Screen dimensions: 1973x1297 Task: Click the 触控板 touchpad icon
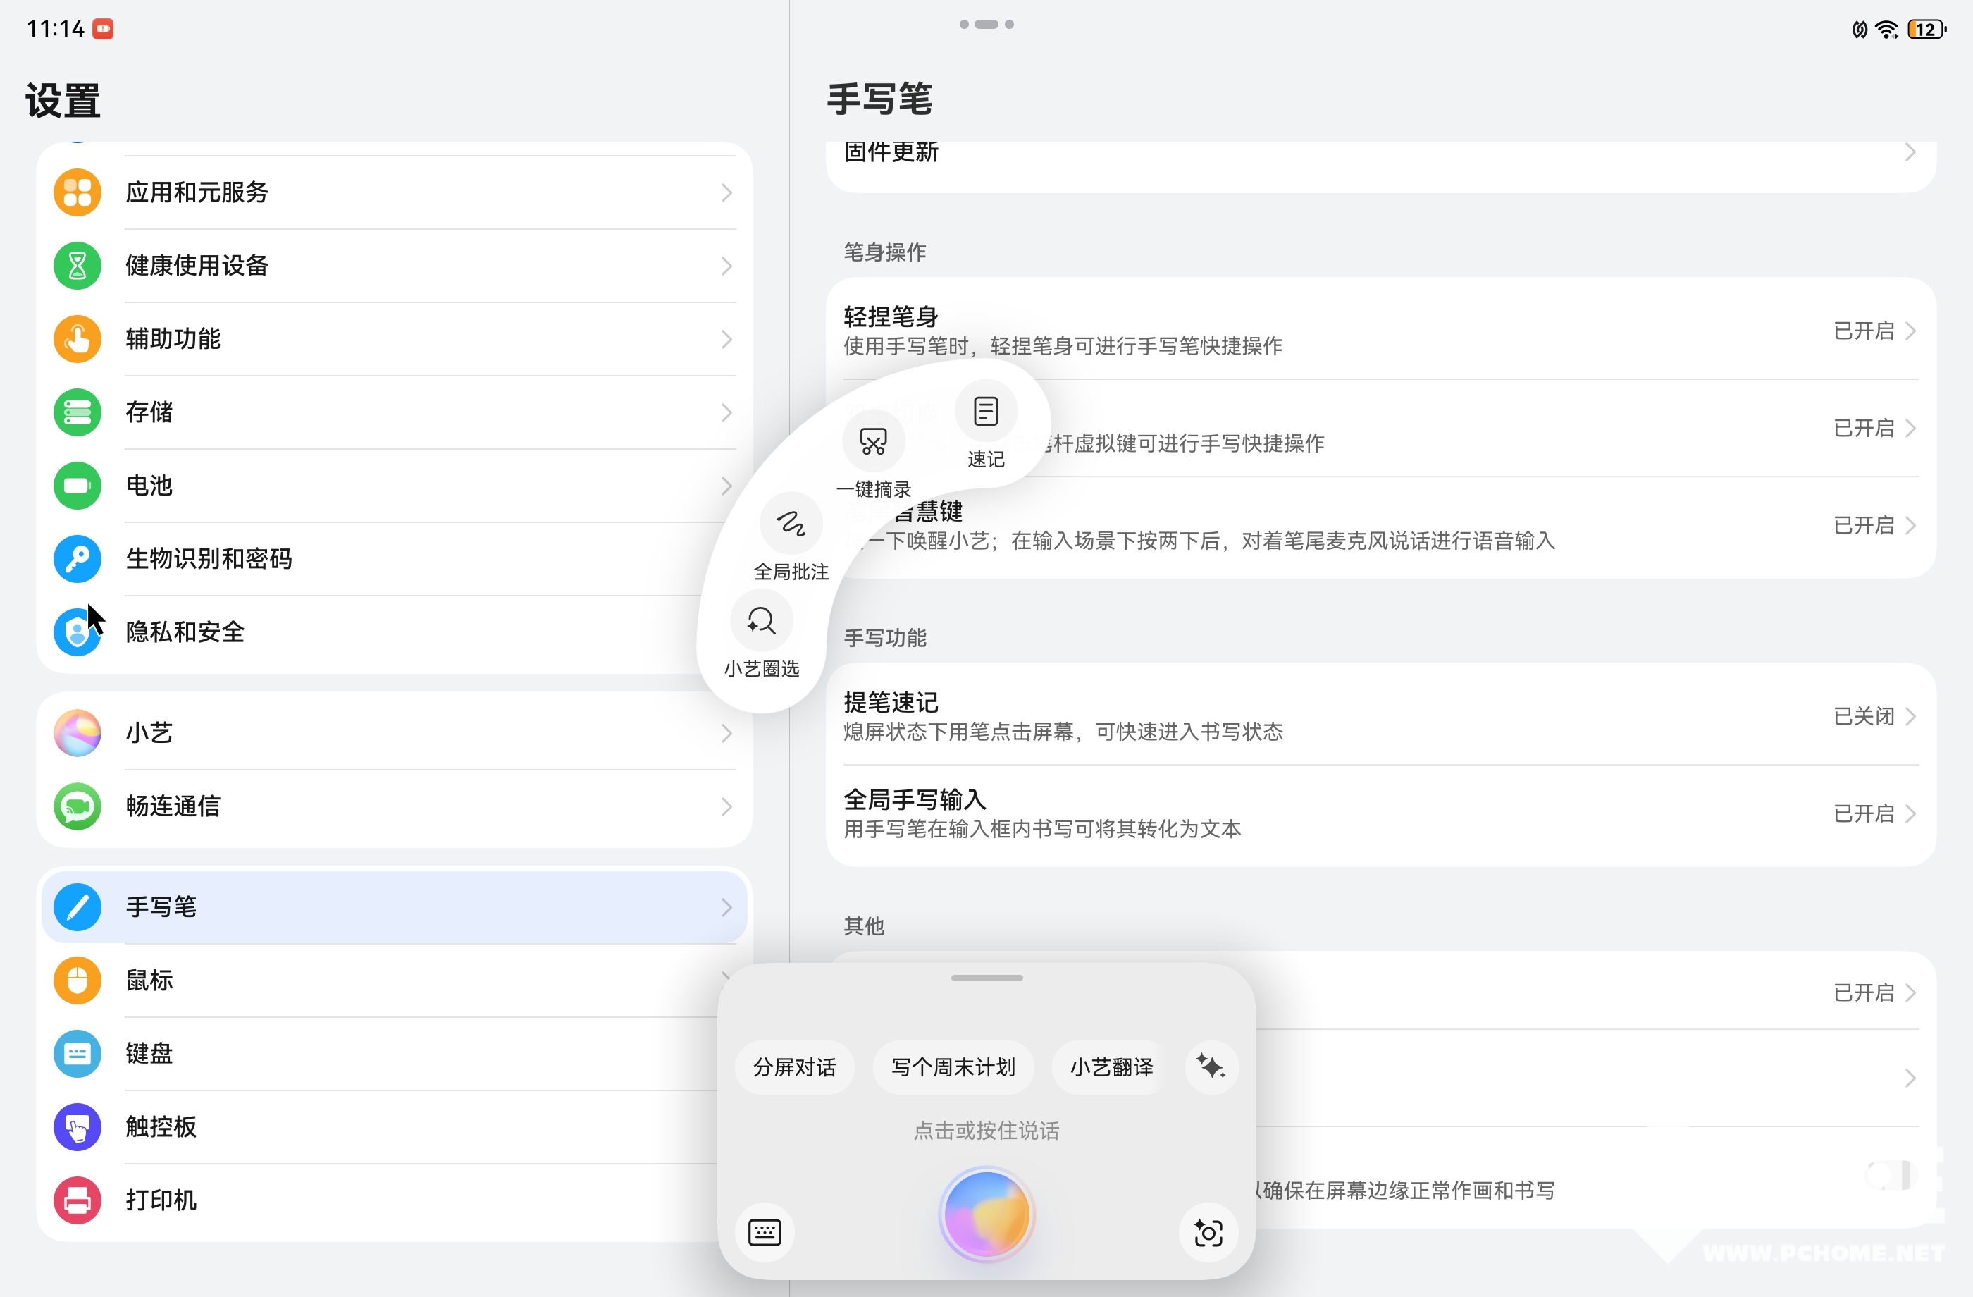(x=77, y=1127)
